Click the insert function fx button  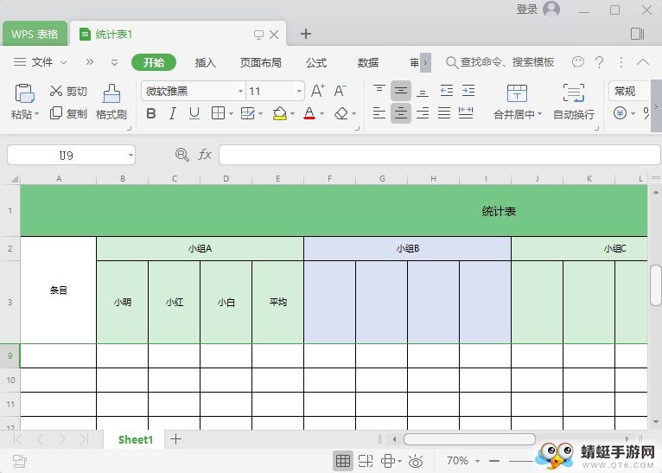tap(205, 155)
